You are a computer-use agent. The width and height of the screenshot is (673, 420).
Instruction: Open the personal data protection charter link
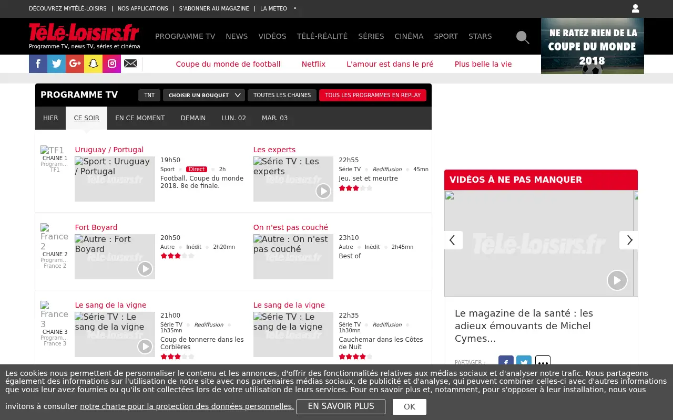187,406
